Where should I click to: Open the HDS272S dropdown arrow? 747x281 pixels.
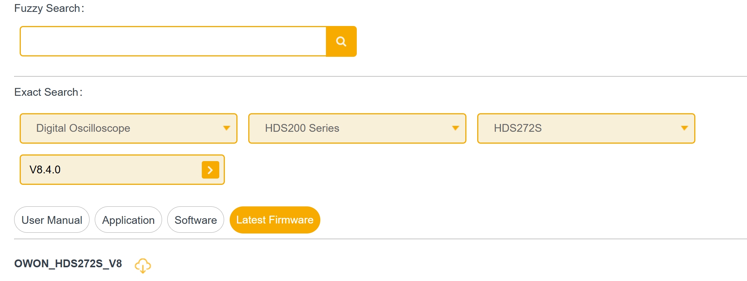(684, 128)
